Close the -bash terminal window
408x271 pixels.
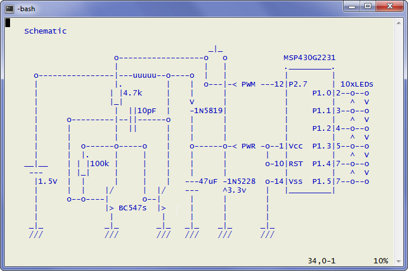click(390, 6)
